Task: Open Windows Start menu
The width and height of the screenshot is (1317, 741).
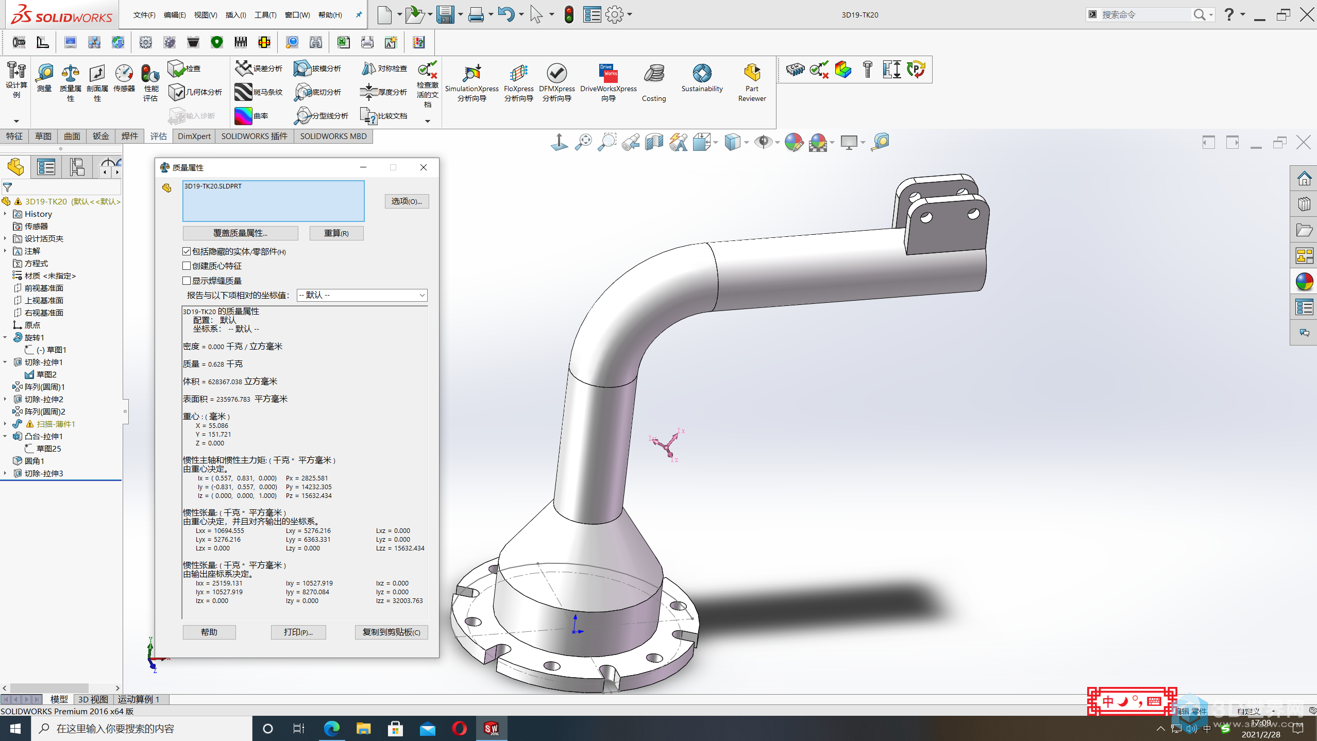Action: click(15, 728)
